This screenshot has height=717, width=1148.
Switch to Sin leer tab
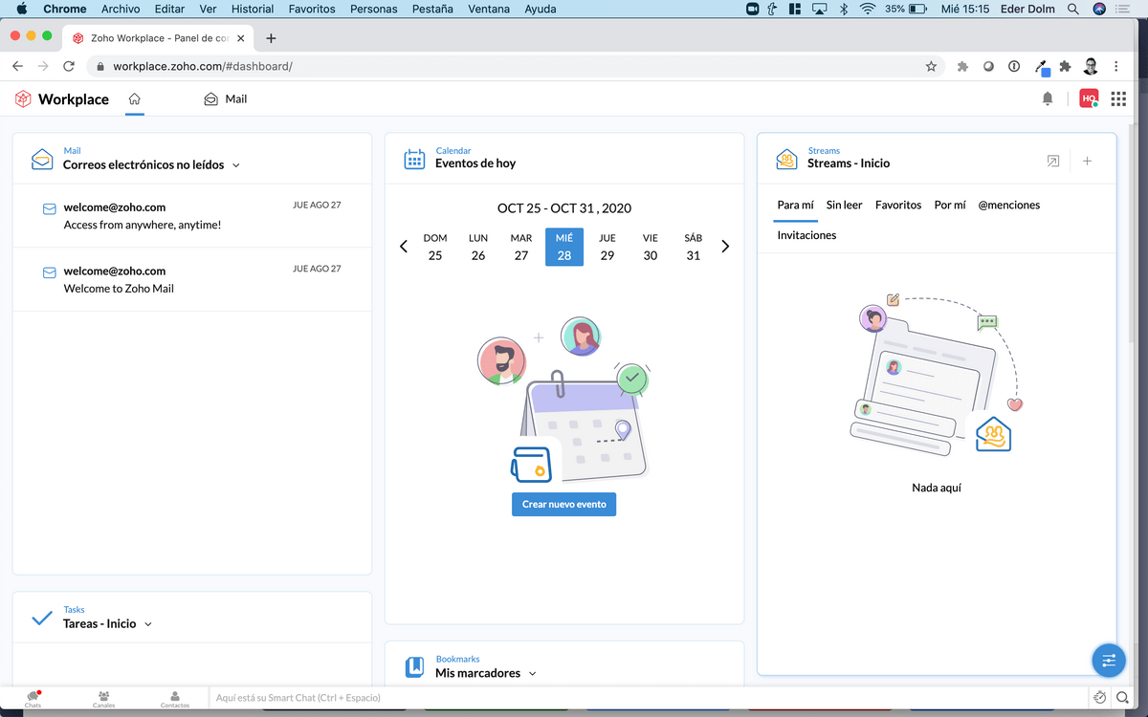(845, 206)
